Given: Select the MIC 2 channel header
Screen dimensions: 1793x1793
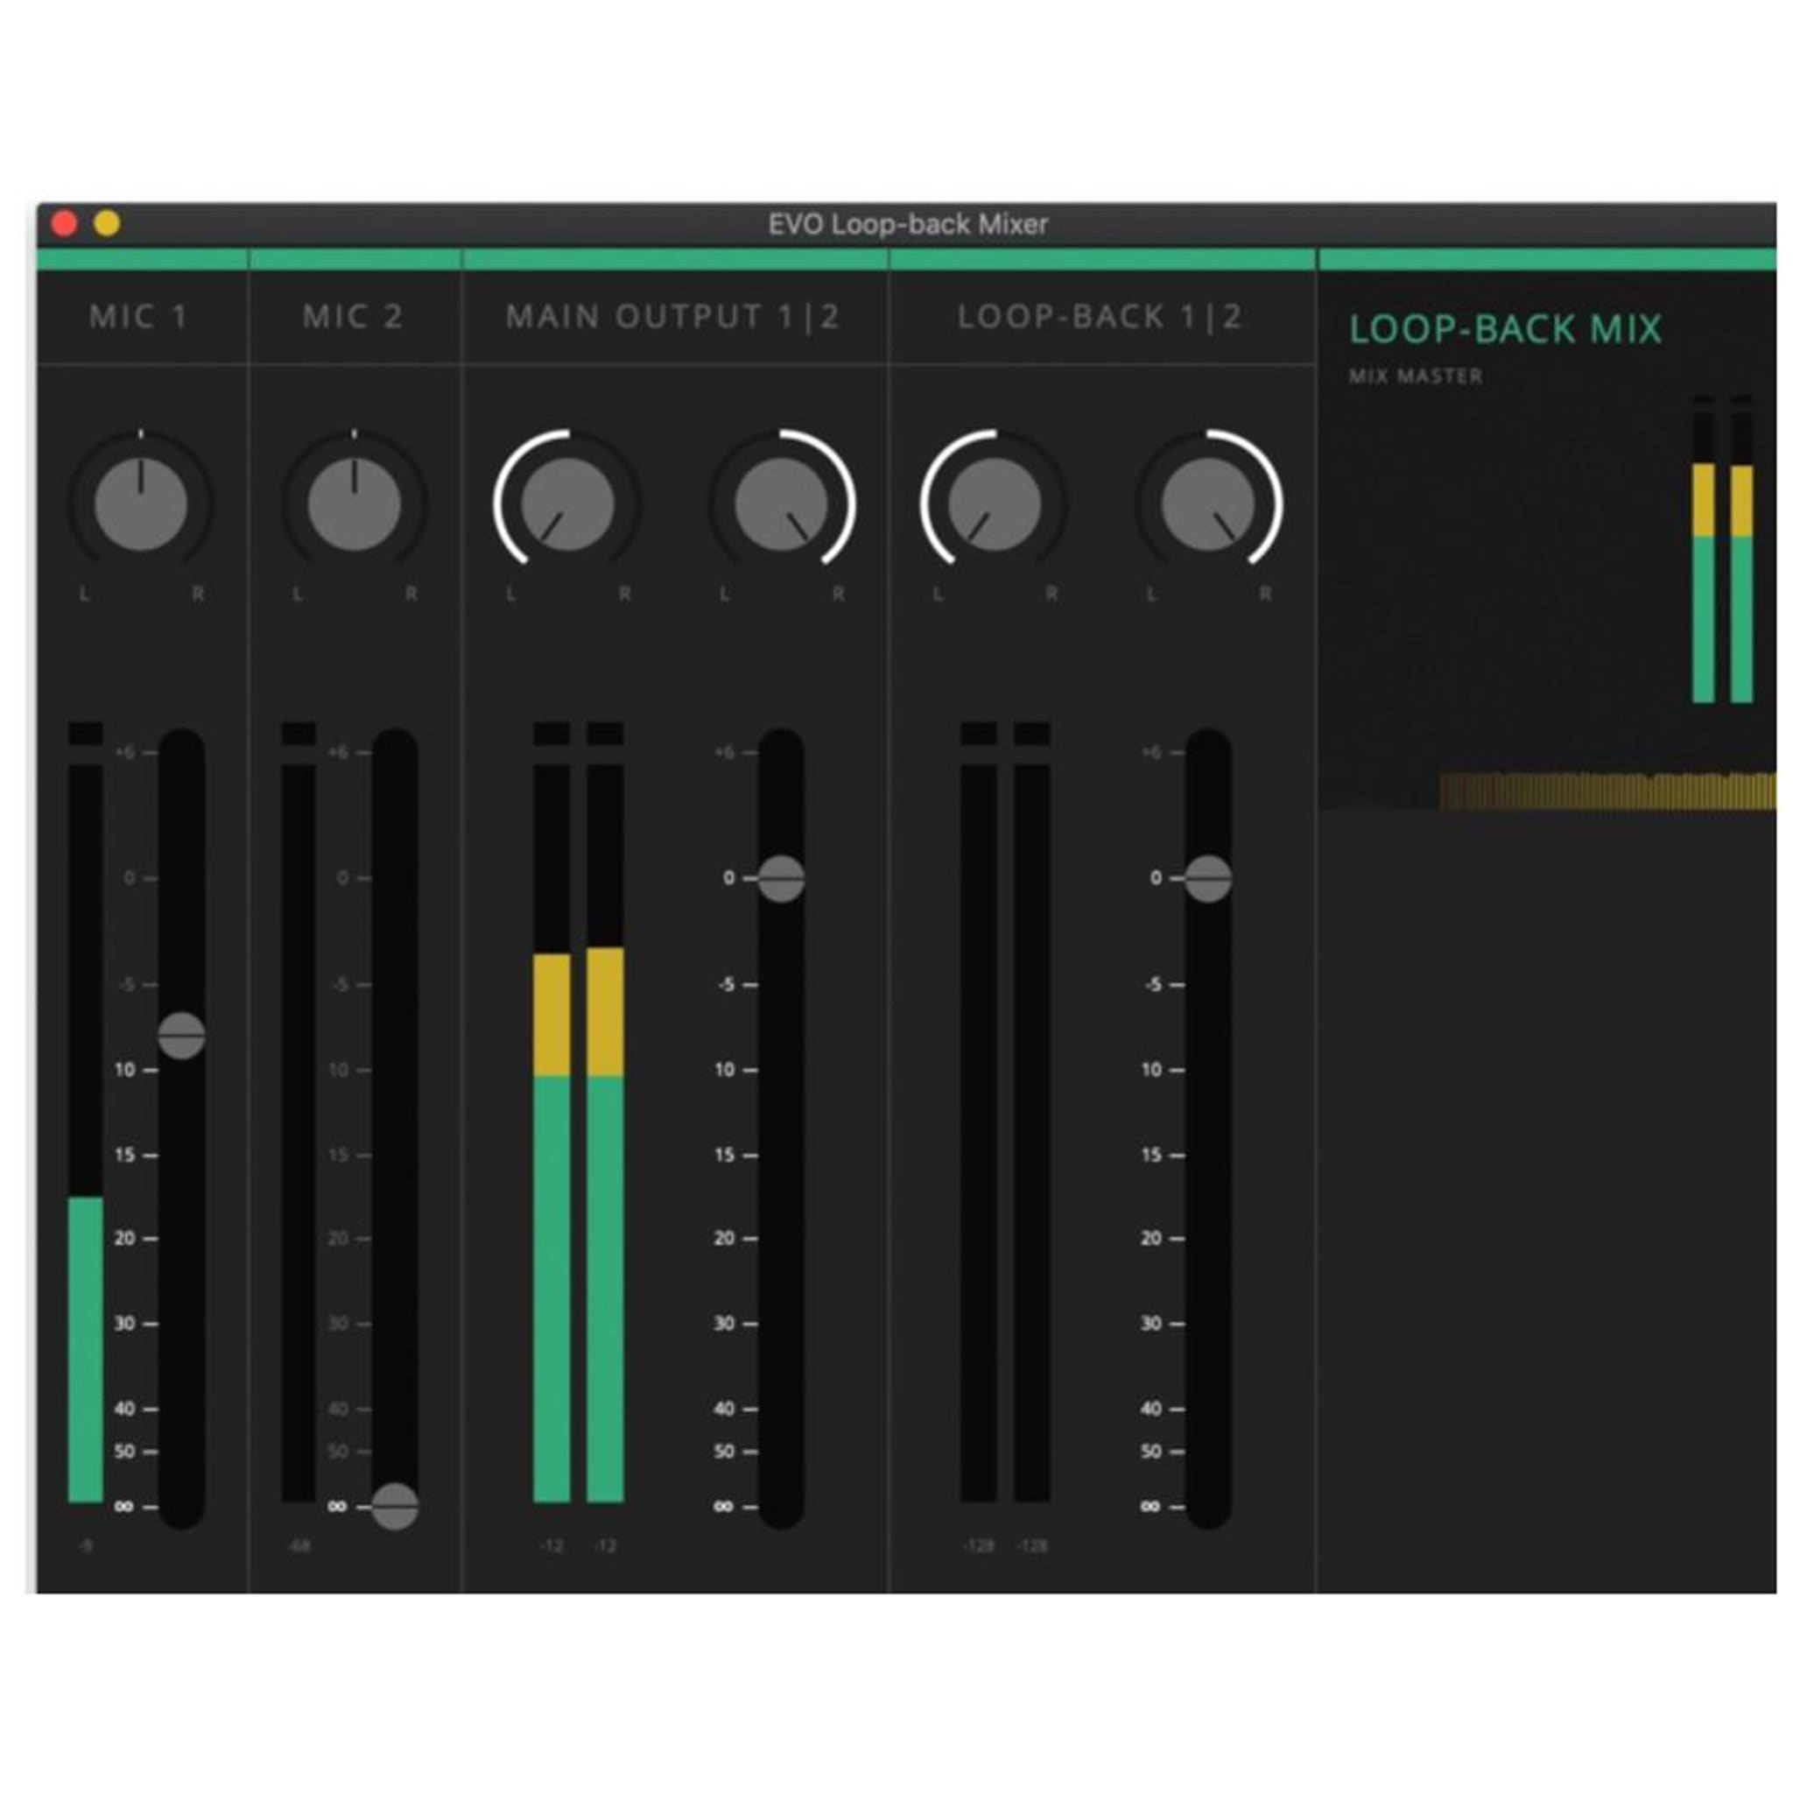Looking at the screenshot, I should click(x=354, y=316).
